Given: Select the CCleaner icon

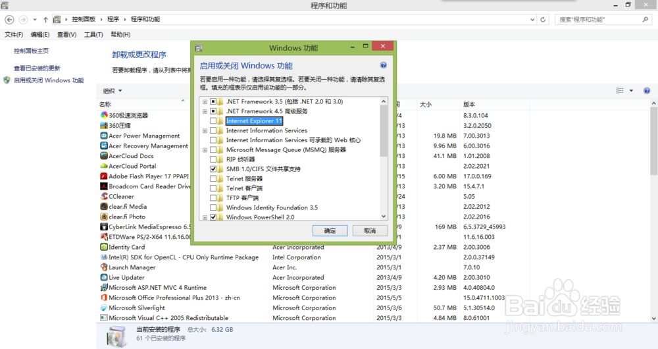Looking at the screenshot, I should (104, 196).
